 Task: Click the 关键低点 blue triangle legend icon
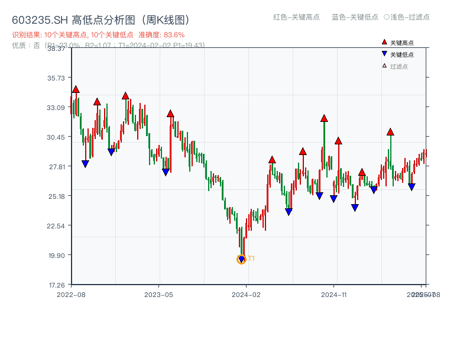pos(384,54)
